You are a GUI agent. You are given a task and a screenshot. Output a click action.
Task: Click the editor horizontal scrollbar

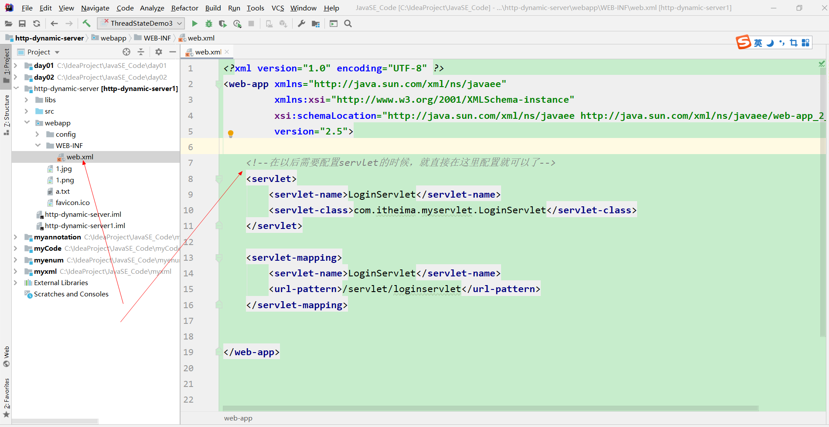pyautogui.click(x=490, y=408)
